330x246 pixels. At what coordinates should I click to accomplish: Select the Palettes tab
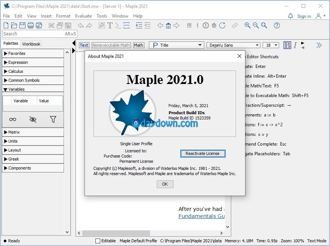(11, 43)
